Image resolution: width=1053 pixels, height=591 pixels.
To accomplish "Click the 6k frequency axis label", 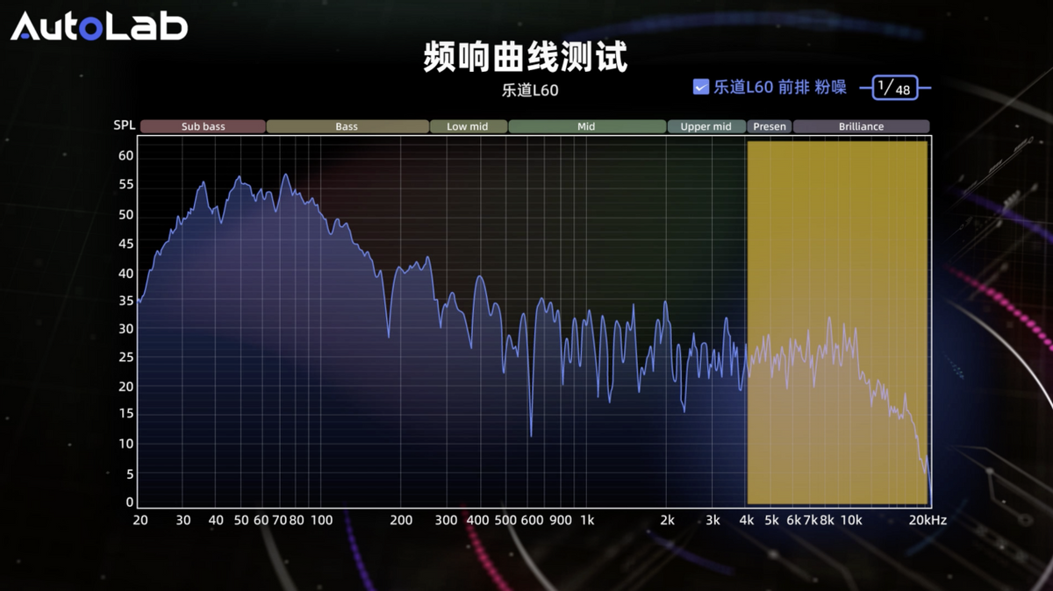I will (x=793, y=520).
